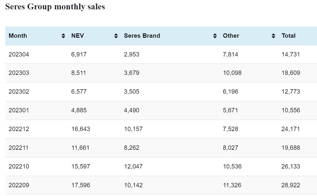Select the Seres Group monthly sales heading
Viewport: 317px width, 196px height.
55,7
